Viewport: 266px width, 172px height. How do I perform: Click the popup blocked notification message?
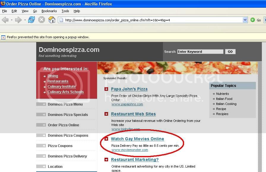coord(48,37)
